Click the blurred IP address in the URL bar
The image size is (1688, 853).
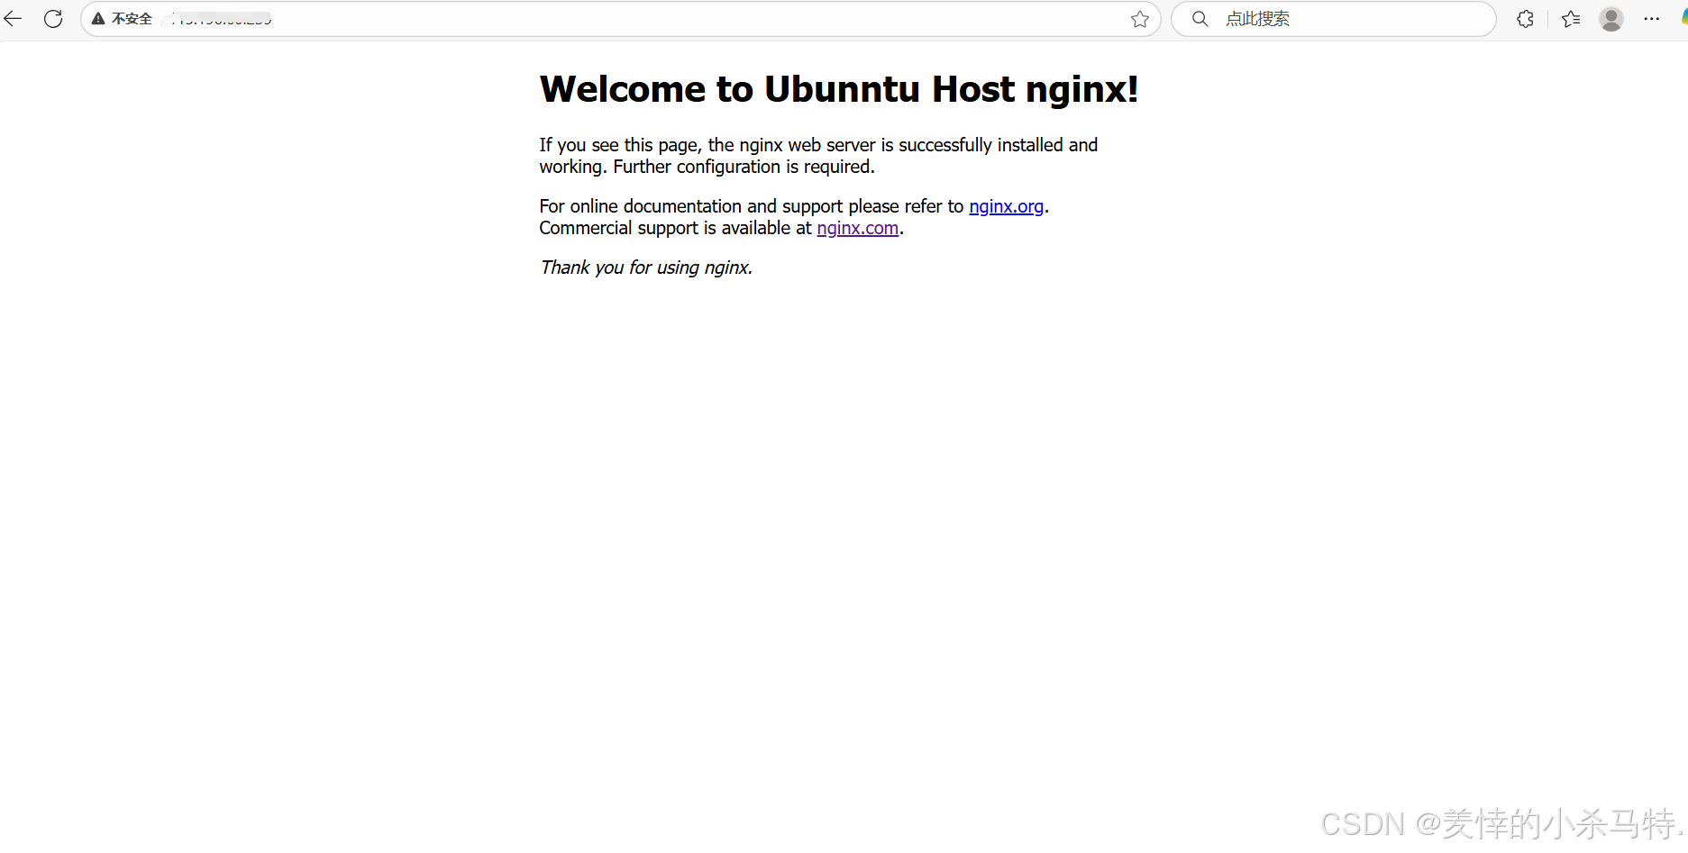tap(221, 19)
